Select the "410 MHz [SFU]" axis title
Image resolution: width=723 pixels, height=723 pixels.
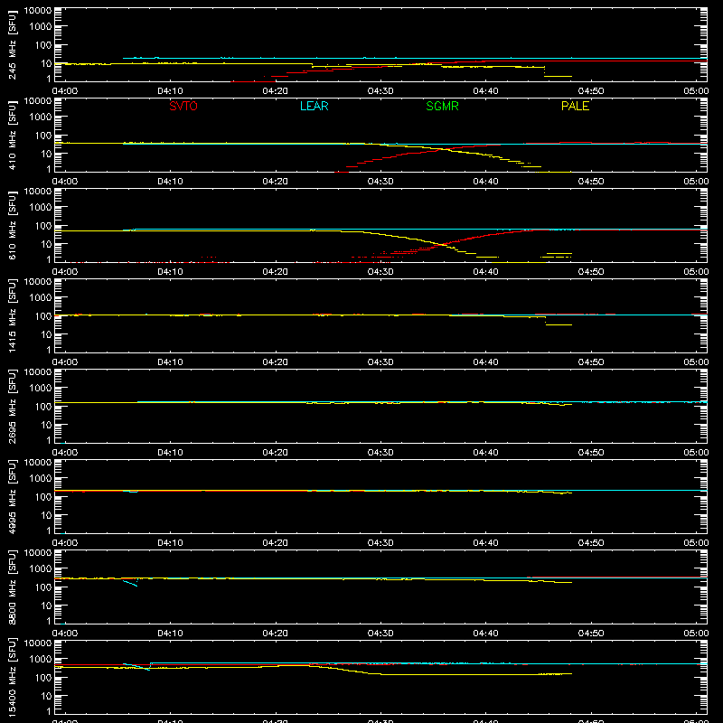12,135
